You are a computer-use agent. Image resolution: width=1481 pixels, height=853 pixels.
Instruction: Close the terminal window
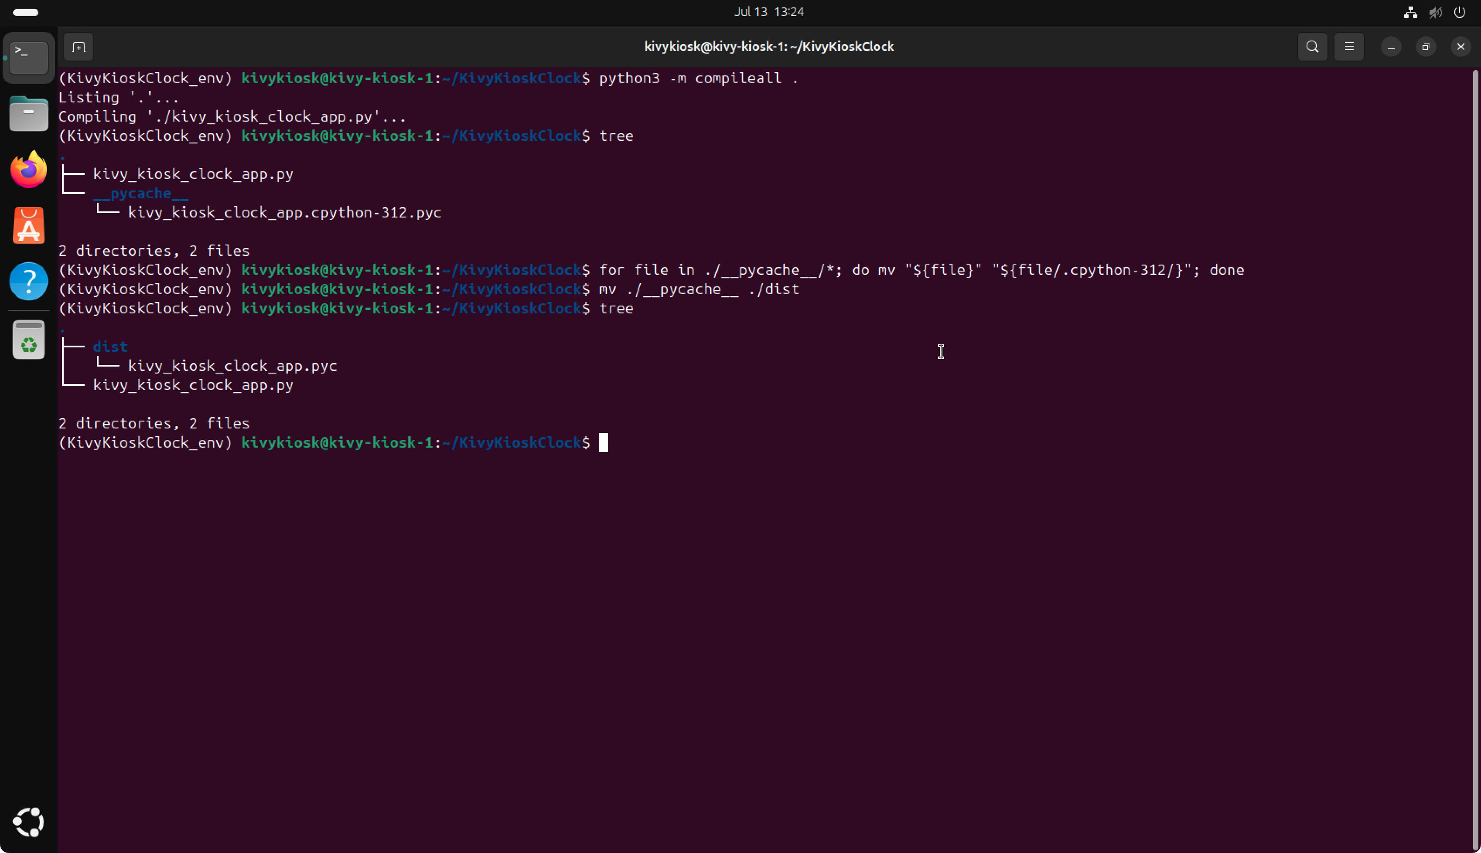point(1461,47)
